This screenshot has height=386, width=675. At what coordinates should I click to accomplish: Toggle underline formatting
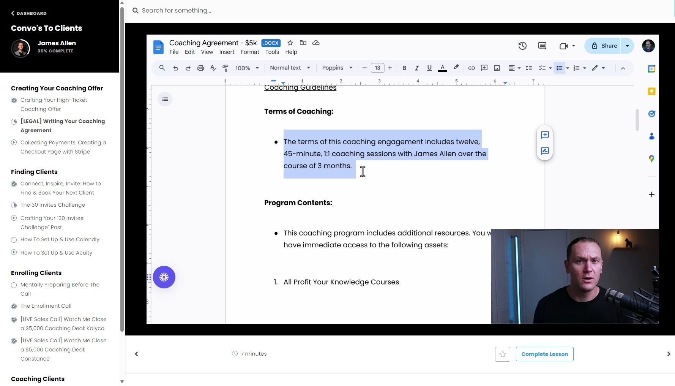click(429, 68)
